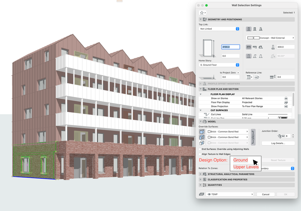This screenshot has width=301, height=211.
Task: Click the Solid Line cut line preview
Action: [x=277, y=114]
